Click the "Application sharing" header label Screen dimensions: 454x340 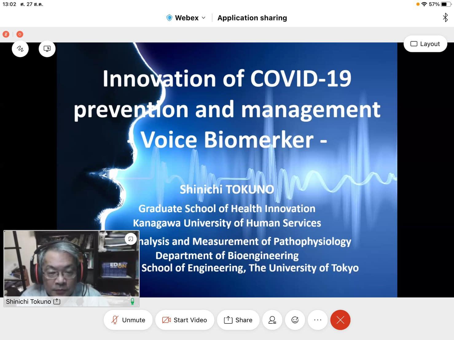point(252,18)
